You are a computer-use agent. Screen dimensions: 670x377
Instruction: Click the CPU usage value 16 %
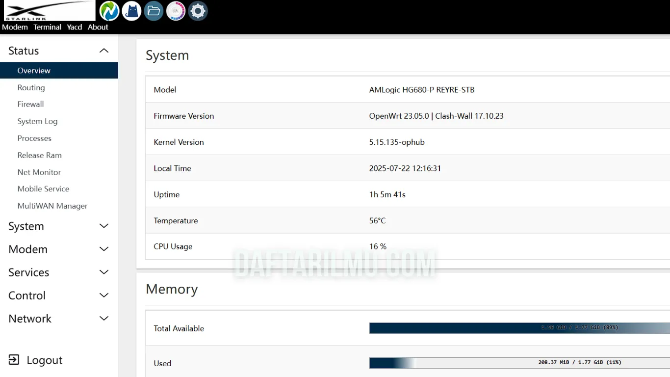378,246
